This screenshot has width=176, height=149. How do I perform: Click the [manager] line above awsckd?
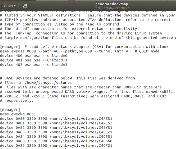10,109
